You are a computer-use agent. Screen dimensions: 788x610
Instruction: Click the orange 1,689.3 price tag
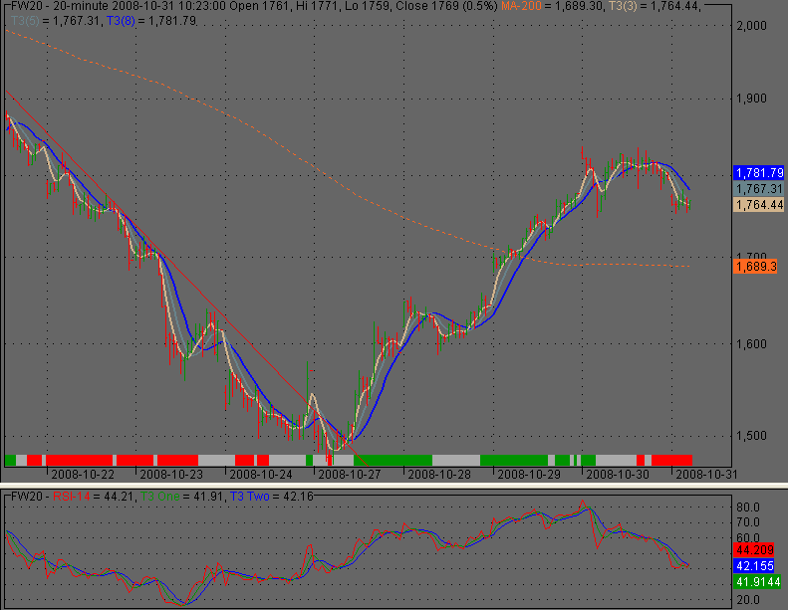tap(754, 267)
